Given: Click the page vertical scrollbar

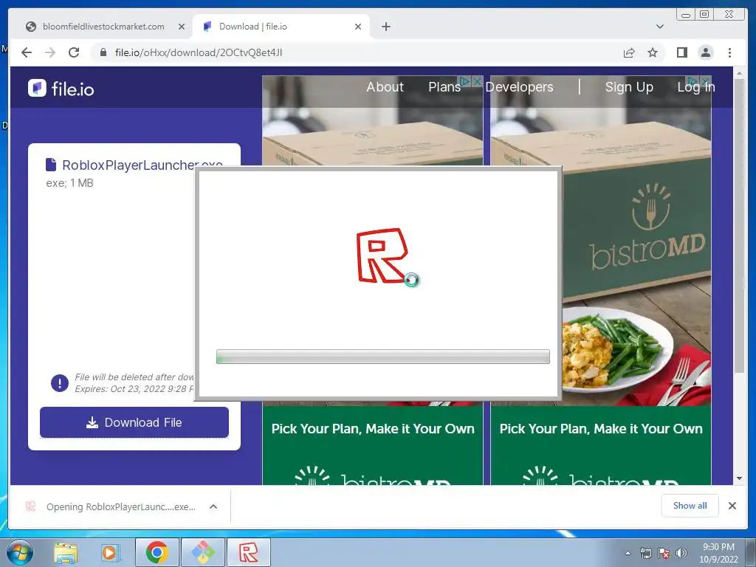Looking at the screenshot, I should (739, 227).
